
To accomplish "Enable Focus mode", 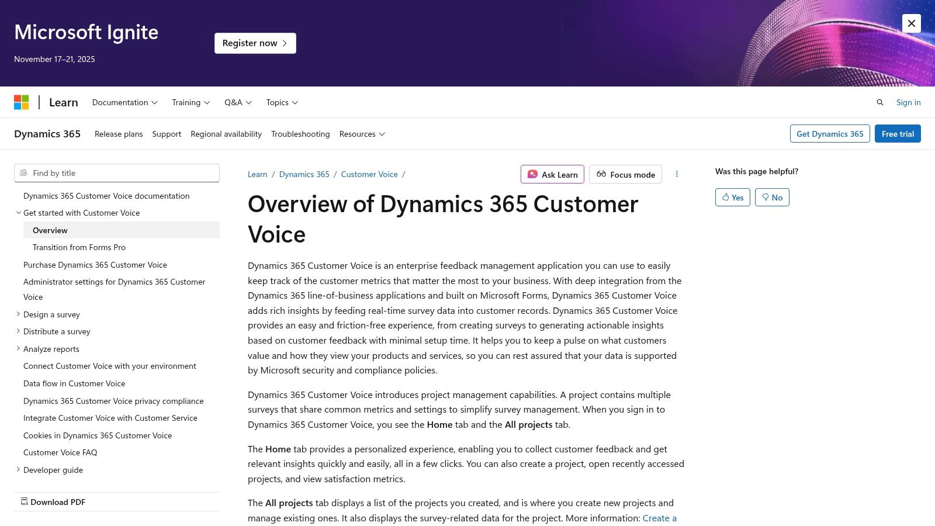I will 625,174.
